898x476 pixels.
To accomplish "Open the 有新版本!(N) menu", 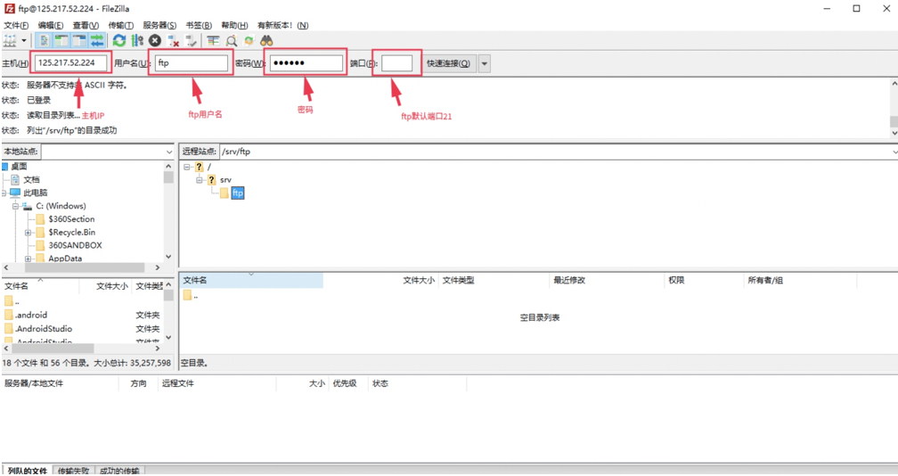I will [282, 25].
